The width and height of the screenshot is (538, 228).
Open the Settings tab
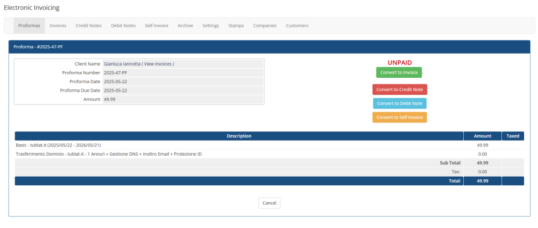click(x=210, y=26)
